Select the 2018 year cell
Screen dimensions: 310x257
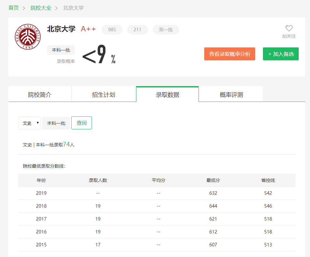pos(41,206)
